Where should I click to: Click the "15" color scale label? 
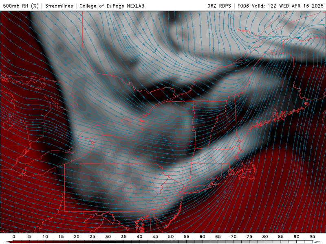click(61, 237)
